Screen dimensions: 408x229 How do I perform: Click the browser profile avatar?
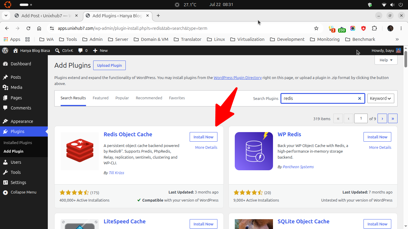(390, 28)
